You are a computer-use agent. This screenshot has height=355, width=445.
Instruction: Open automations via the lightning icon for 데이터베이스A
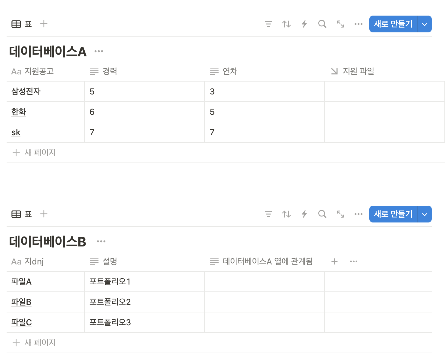coord(304,24)
